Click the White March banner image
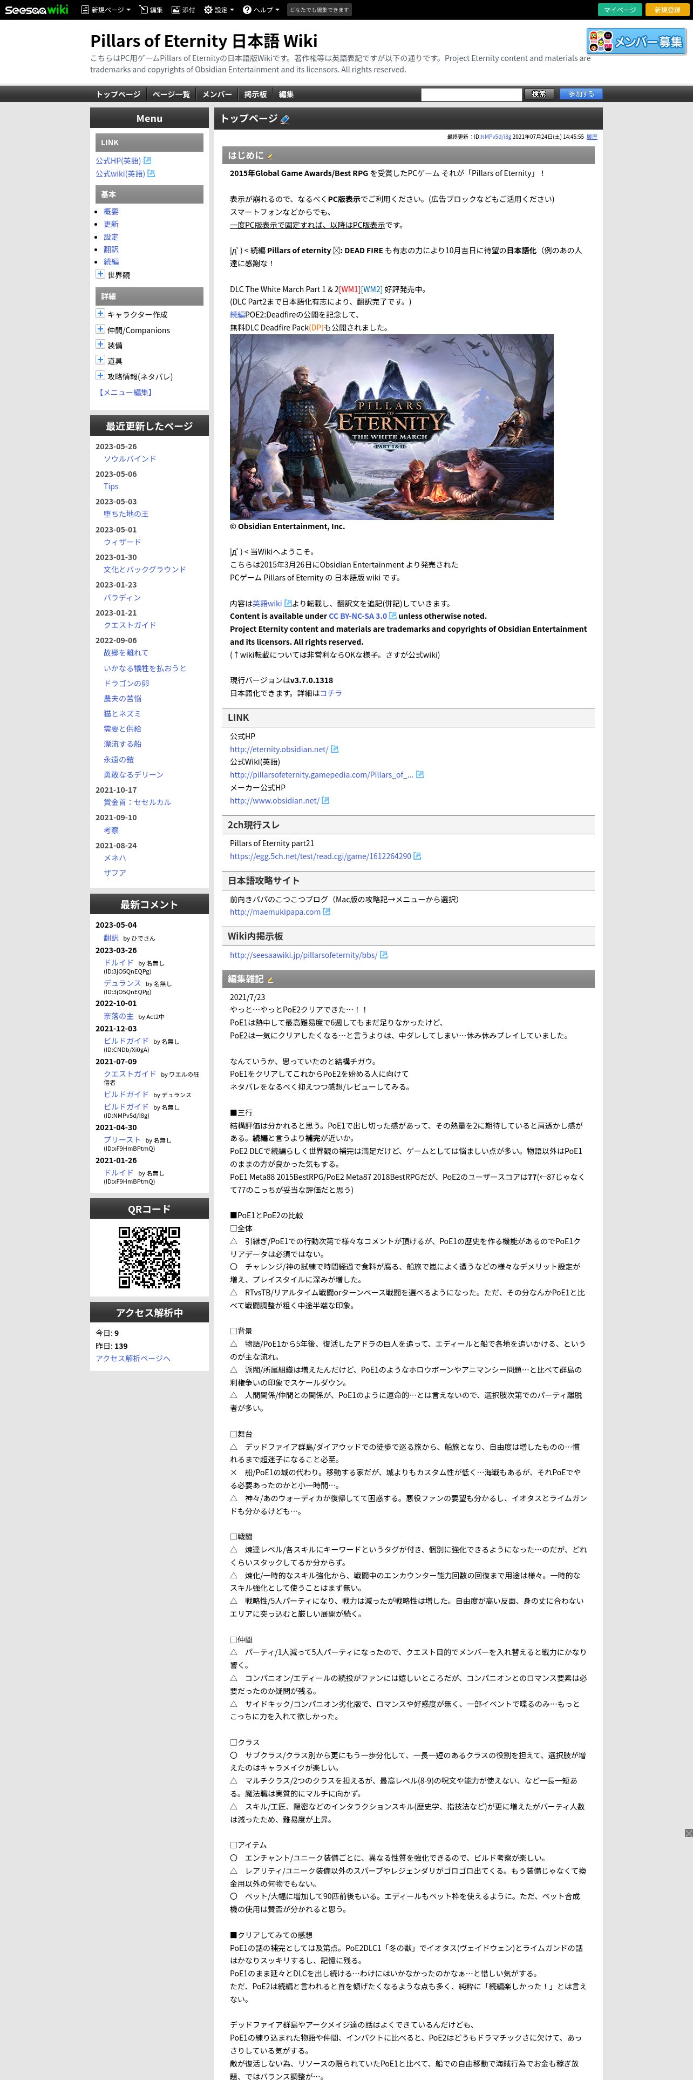 (391, 427)
